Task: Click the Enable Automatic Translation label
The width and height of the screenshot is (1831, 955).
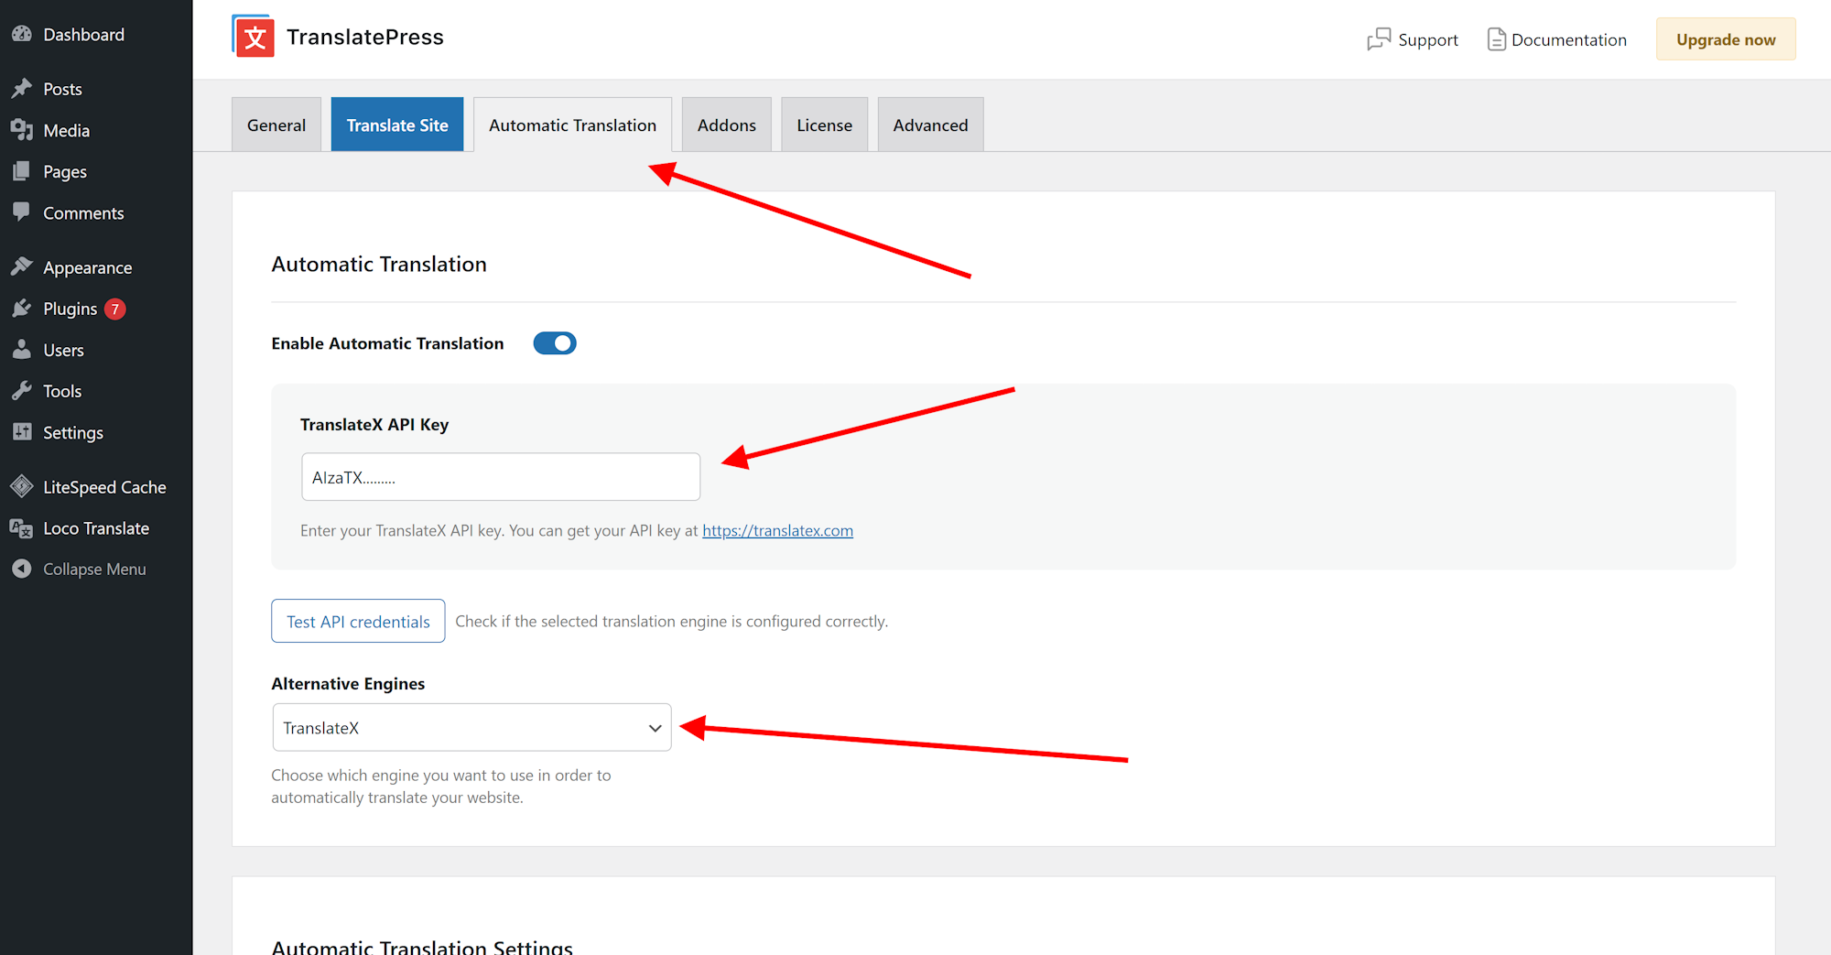Action: tap(387, 343)
